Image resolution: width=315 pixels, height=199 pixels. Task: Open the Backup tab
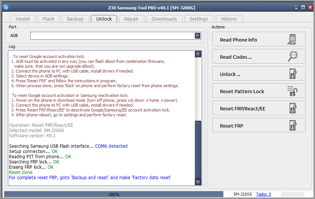point(75,19)
